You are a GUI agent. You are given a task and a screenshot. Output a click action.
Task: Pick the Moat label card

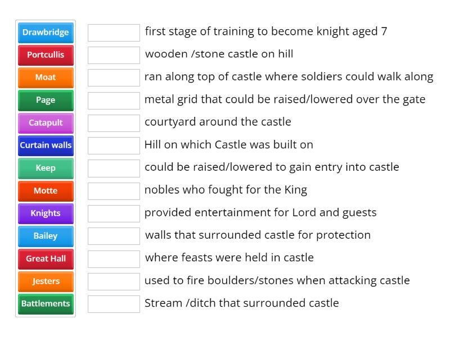click(46, 78)
